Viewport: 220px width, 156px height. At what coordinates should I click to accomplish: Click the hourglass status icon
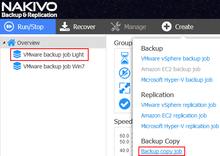[x=125, y=58]
